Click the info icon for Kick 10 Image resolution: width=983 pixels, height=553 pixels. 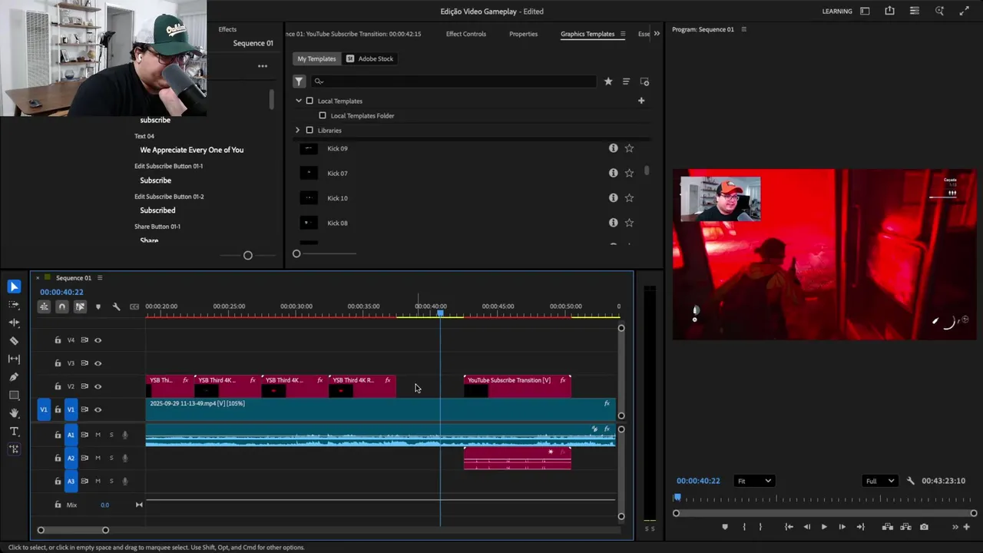(613, 197)
